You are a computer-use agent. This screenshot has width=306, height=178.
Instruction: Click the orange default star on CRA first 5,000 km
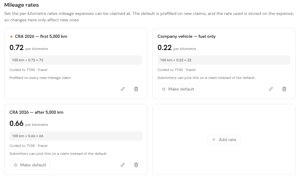point(11,37)
